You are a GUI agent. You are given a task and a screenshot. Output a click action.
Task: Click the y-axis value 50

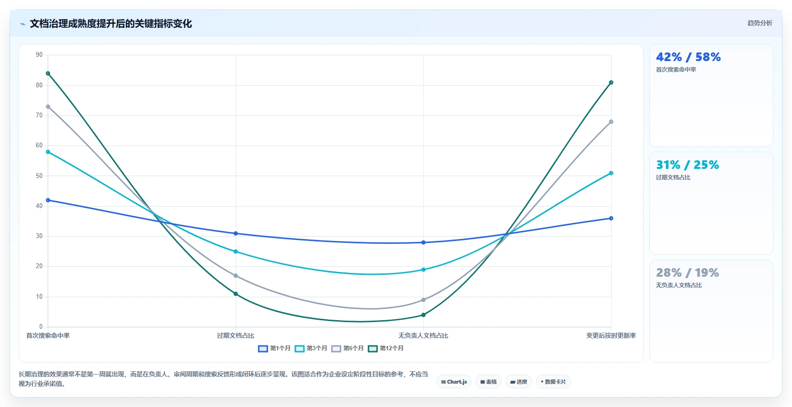pyautogui.click(x=39, y=176)
